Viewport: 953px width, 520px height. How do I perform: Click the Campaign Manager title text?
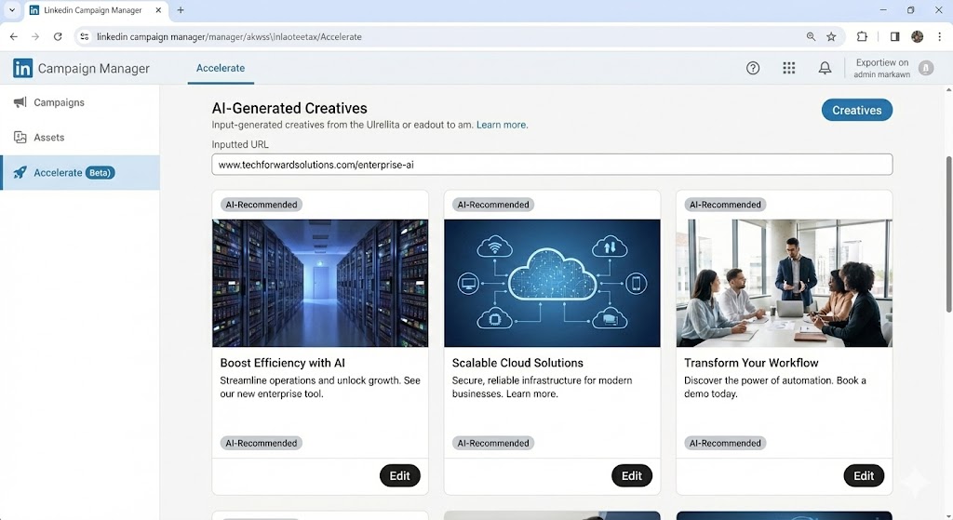(94, 69)
